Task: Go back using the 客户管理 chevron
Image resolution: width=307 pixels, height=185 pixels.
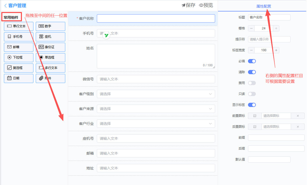Action: (x=5, y=6)
